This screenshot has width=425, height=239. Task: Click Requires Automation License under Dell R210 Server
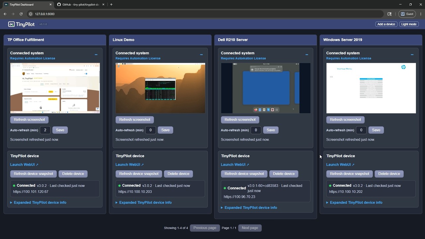tap(243, 58)
